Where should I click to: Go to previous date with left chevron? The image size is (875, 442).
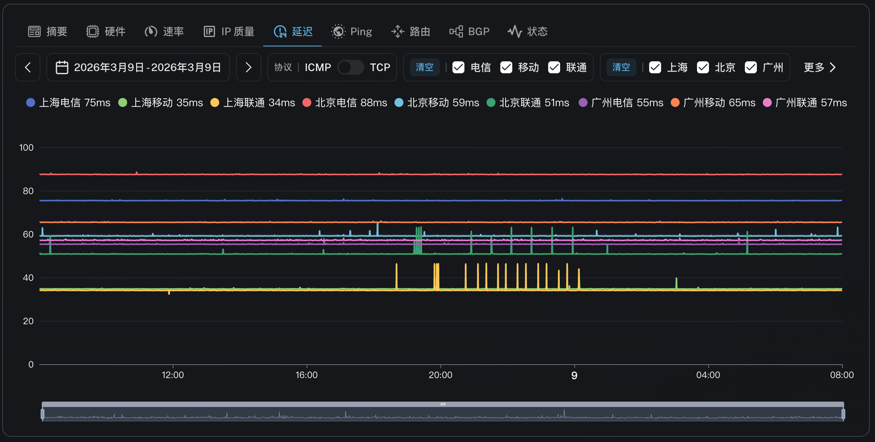[x=28, y=67]
